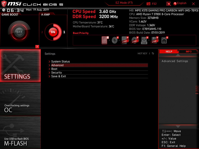Open the System Status entry
199x149 pixels.
(x=99, y=61)
